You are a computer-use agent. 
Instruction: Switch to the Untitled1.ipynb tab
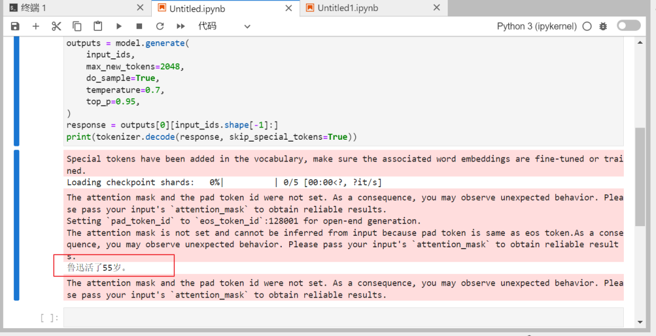coord(374,8)
